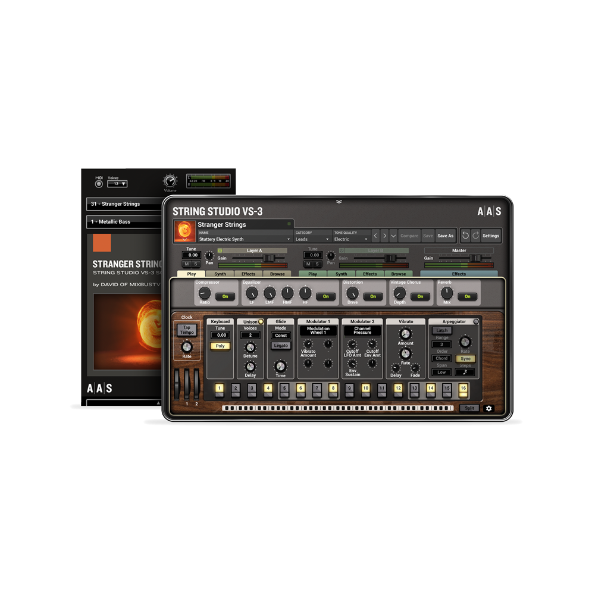Click the Arpeggiator panel LED indicator
Screen dimensions: 595x595
477,321
